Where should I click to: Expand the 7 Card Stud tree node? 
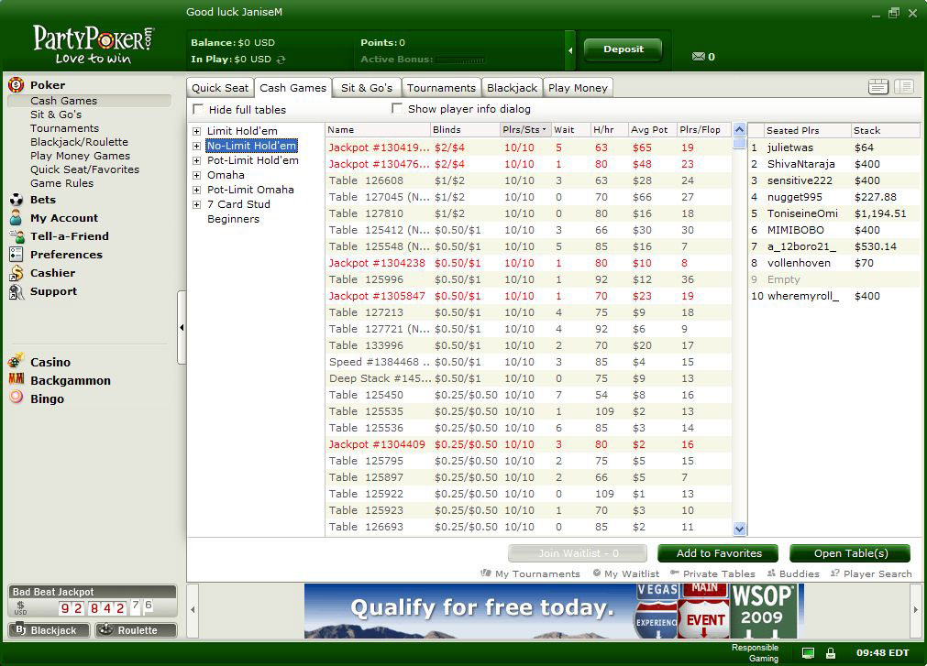[197, 205]
